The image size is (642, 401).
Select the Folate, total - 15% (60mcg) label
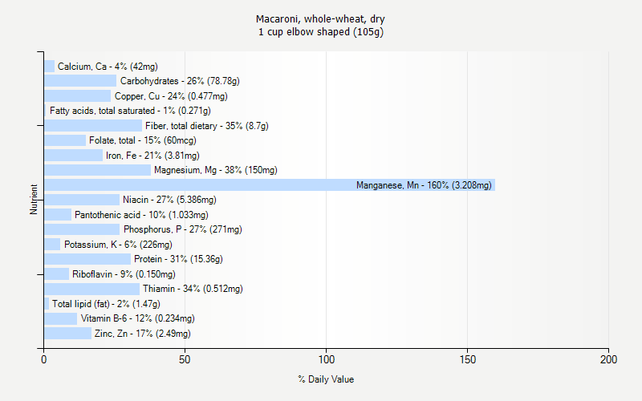pos(143,140)
